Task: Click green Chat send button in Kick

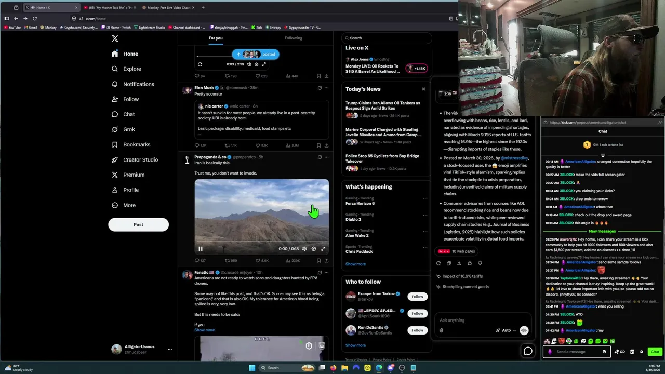Action: tap(655, 352)
